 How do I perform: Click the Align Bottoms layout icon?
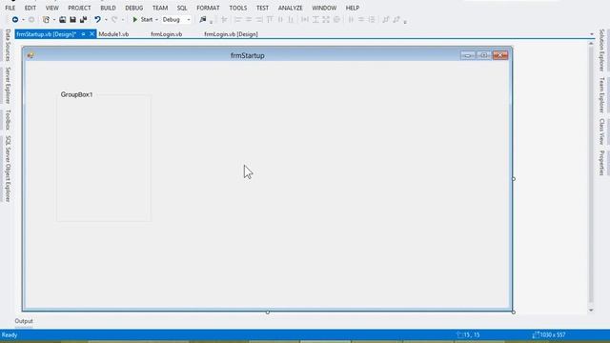(291, 19)
